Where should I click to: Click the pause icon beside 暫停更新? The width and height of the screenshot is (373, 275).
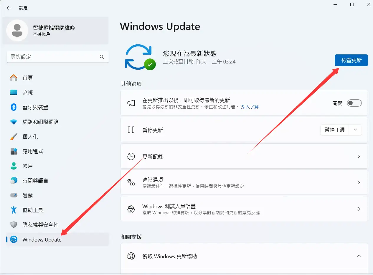tap(131, 130)
